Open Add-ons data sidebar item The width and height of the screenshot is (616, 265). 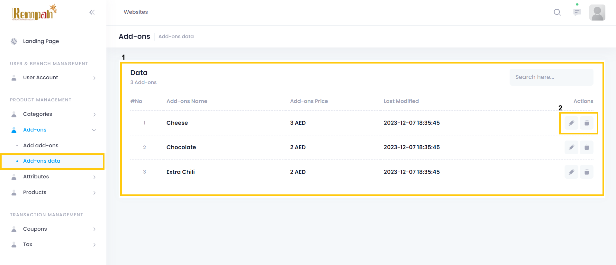click(42, 161)
